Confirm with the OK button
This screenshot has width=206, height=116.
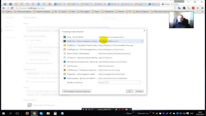click(x=129, y=91)
